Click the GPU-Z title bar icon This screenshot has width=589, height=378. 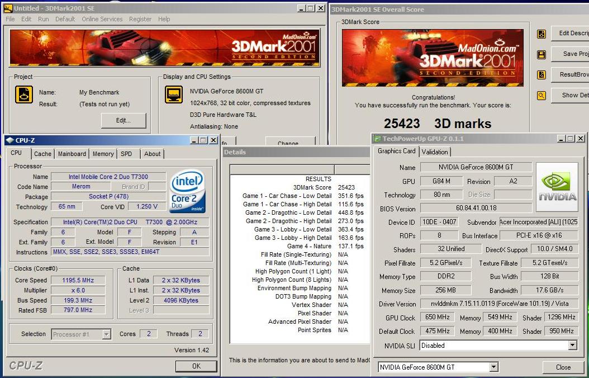coord(377,139)
